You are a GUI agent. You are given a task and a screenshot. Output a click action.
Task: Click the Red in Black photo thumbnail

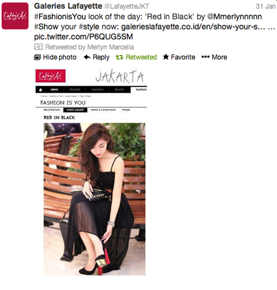pyautogui.click(x=95, y=199)
